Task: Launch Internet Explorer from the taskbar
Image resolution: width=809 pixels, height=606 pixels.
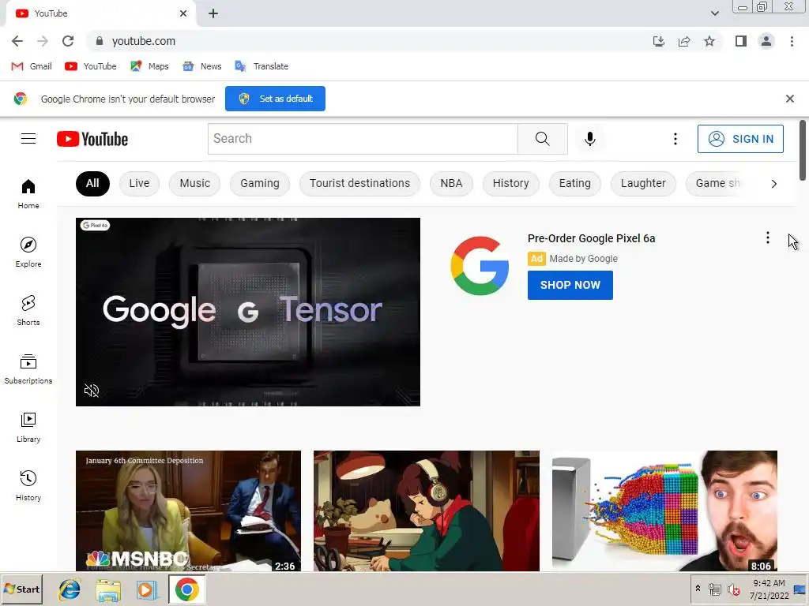Action: coord(70,589)
